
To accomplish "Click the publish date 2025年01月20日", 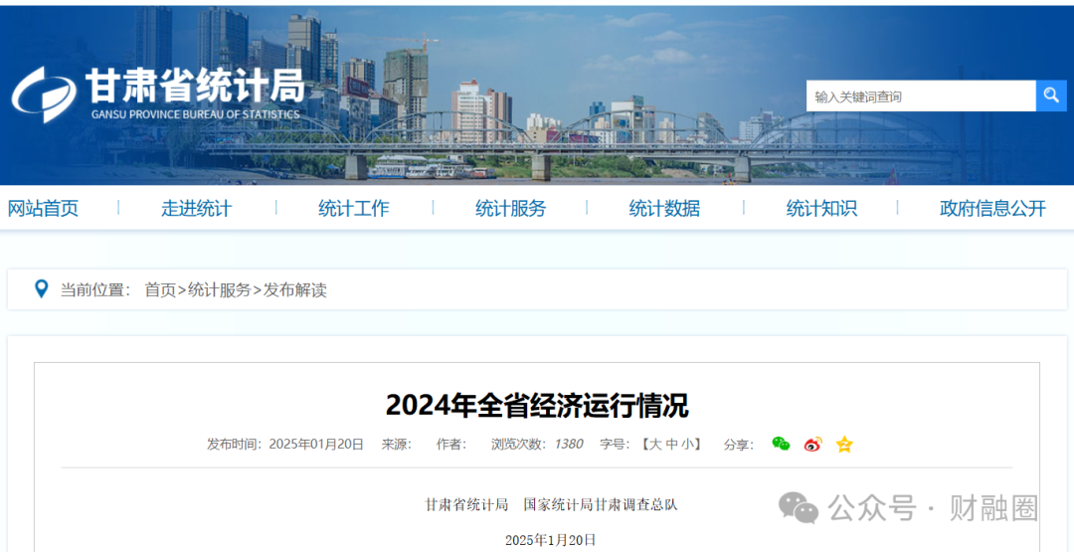I will tap(316, 445).
